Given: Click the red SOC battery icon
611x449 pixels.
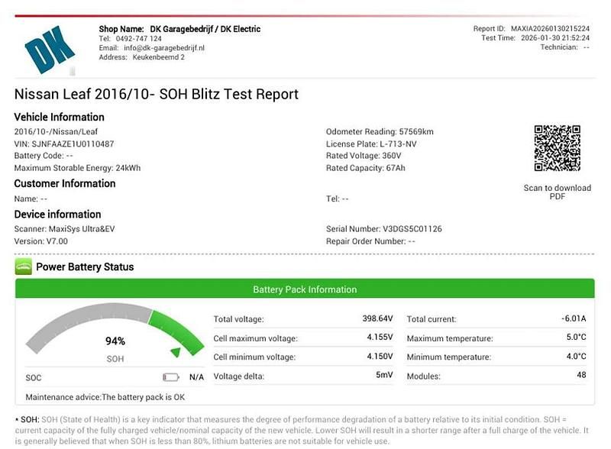Looking at the screenshot, I should (x=170, y=377).
